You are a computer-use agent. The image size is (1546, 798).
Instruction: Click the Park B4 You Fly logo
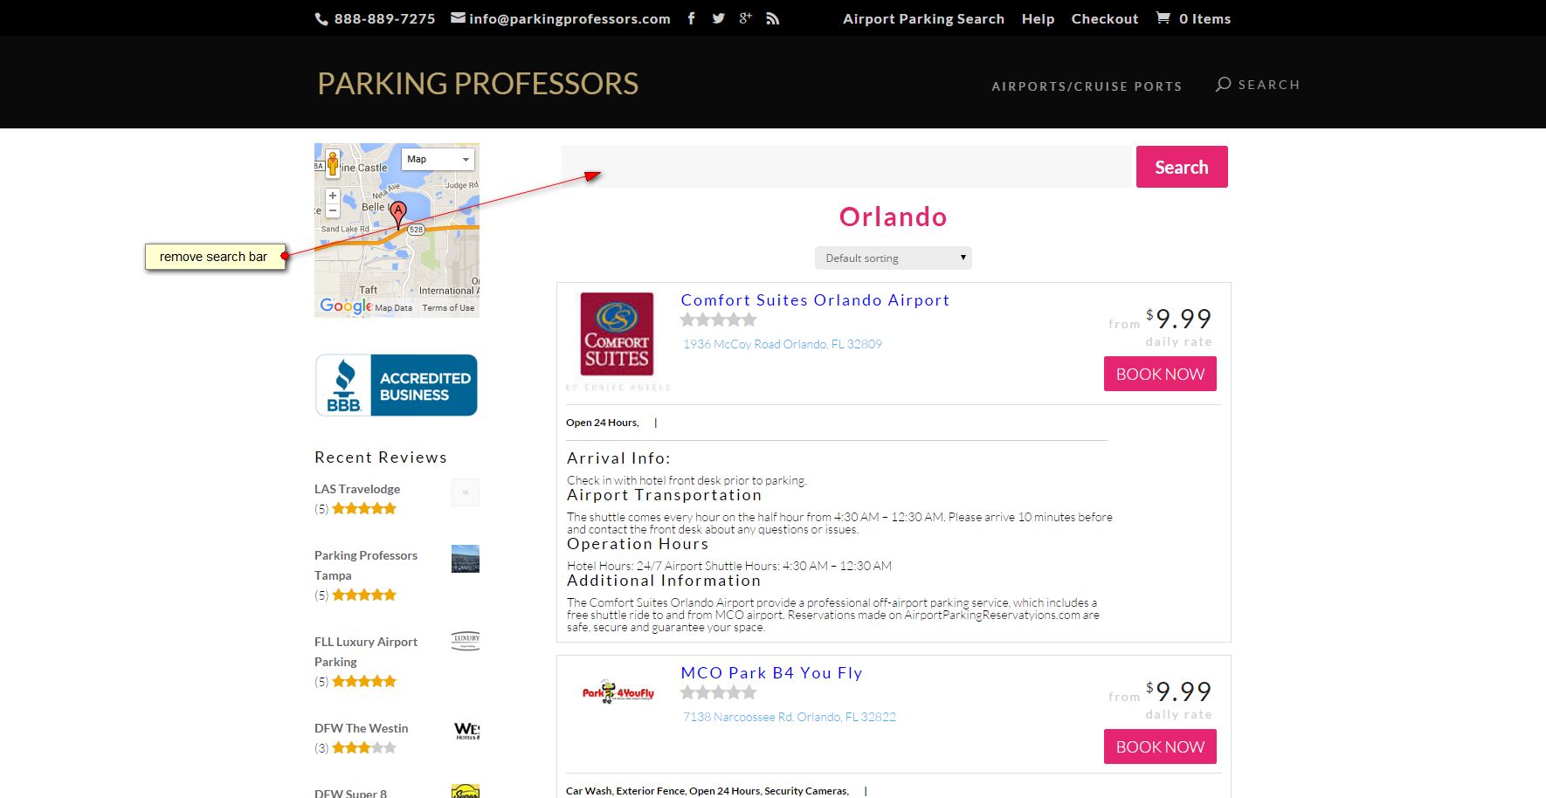pos(618,692)
